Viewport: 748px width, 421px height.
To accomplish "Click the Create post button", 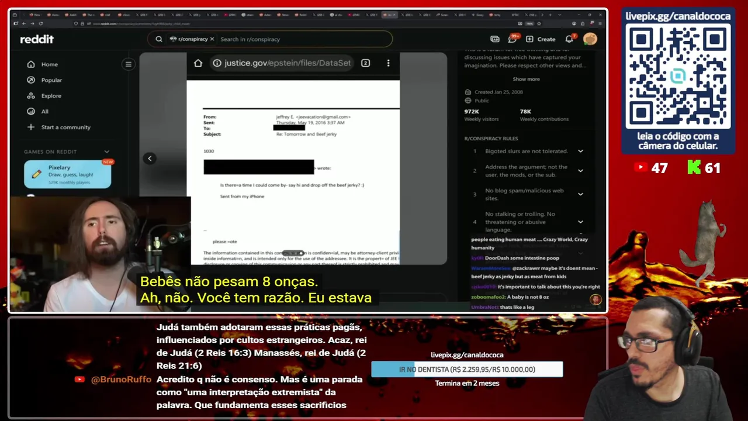I will [541, 39].
